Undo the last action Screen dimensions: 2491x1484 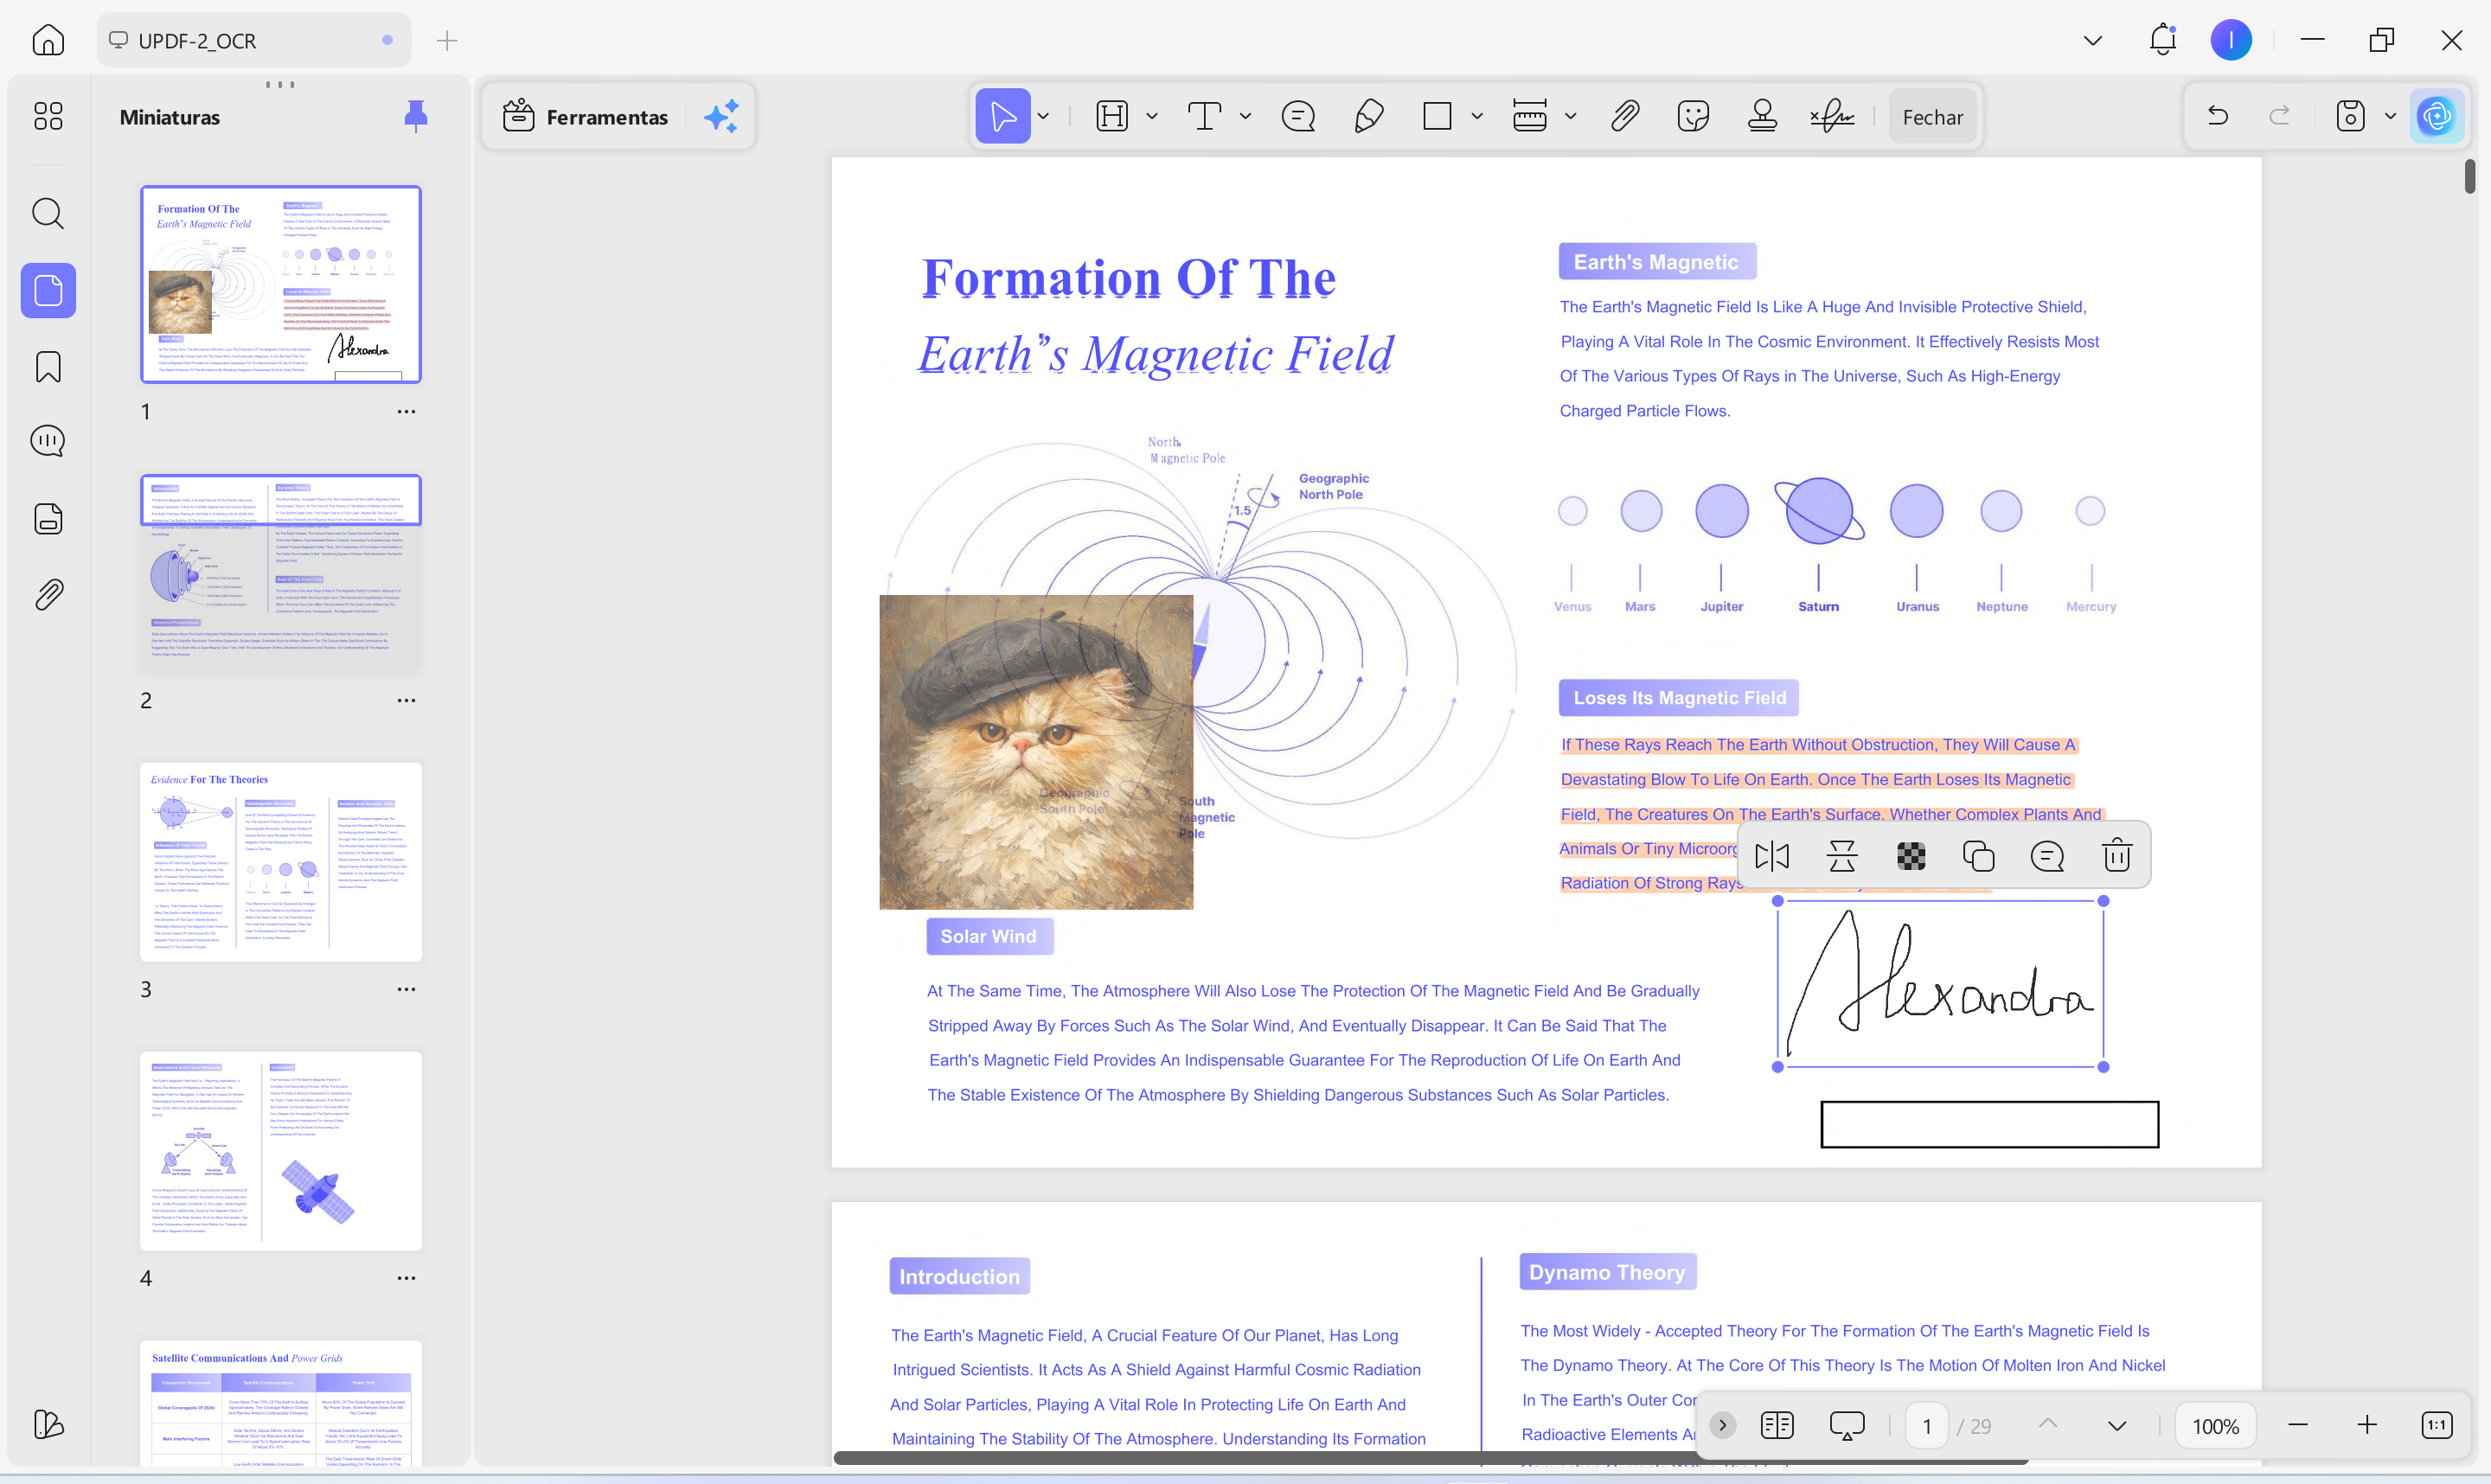2218,116
